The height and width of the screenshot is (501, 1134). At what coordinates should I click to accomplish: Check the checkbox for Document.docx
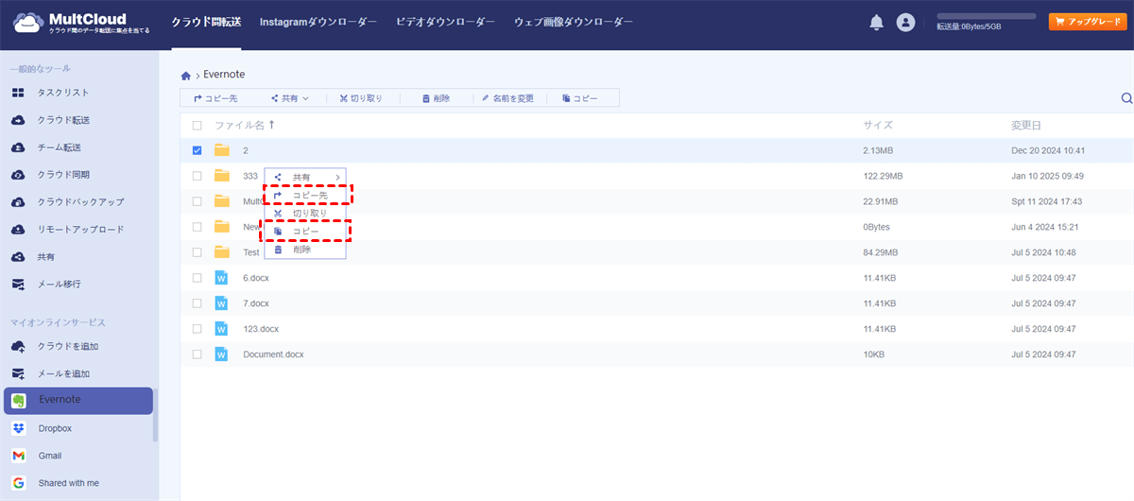click(197, 354)
